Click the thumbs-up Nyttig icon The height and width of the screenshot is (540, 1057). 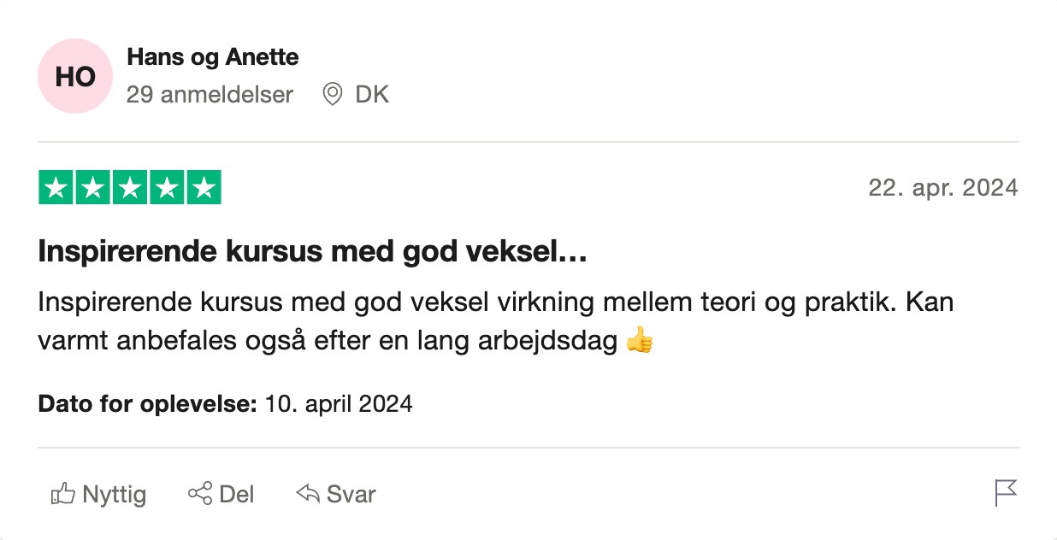64,494
